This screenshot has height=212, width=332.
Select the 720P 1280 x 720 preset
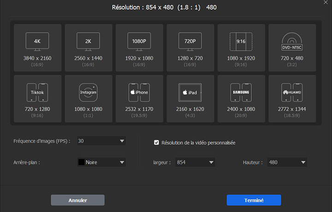click(x=190, y=47)
